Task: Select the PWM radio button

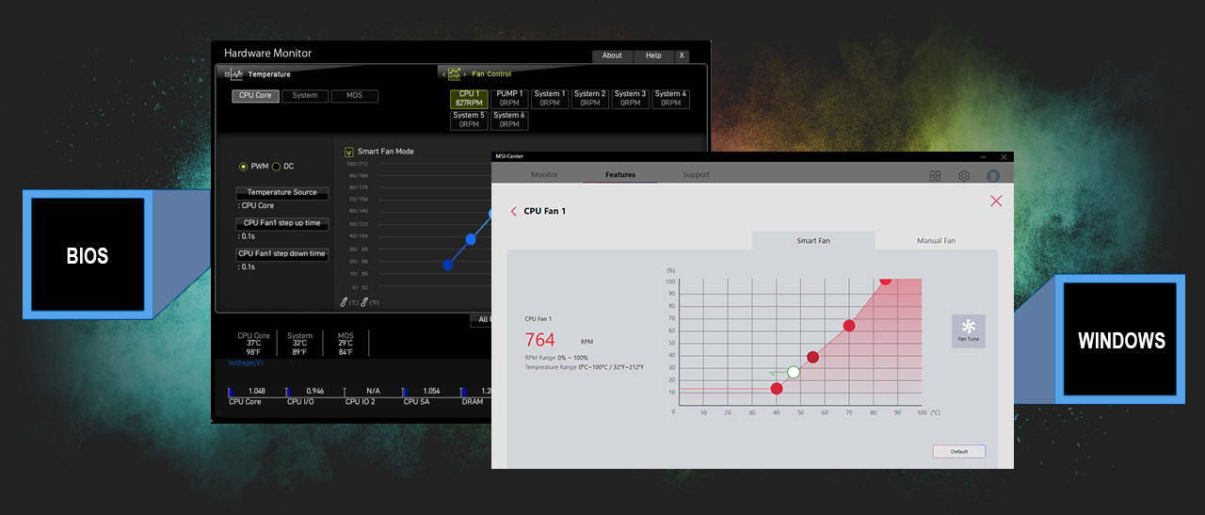Action: click(x=244, y=167)
